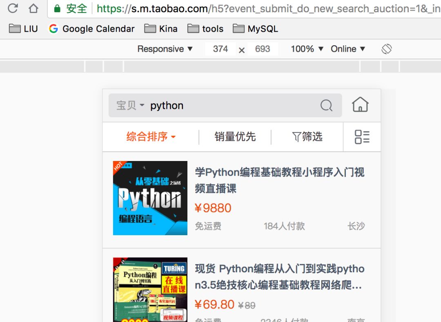Open the 100% zoom dropdown
Screen dimensions: 441x322
coord(307,49)
